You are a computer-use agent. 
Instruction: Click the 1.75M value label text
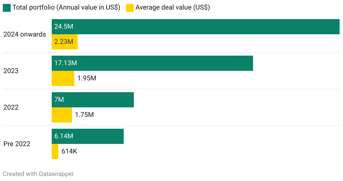(84, 115)
